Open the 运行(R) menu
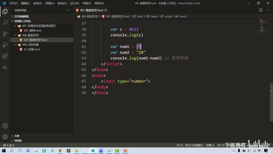Screen dimensions: 273x154 click(75, 3)
